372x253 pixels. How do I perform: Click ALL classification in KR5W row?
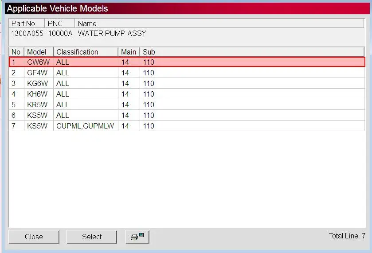tap(63, 105)
